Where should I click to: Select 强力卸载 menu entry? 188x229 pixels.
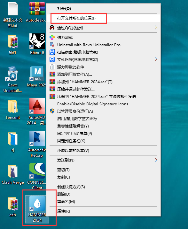(x=103, y=37)
